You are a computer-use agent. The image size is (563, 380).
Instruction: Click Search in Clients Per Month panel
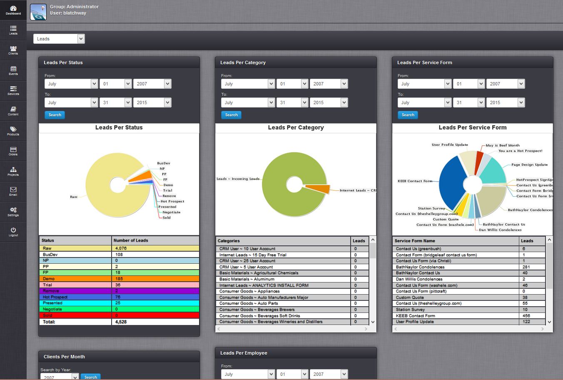click(90, 377)
